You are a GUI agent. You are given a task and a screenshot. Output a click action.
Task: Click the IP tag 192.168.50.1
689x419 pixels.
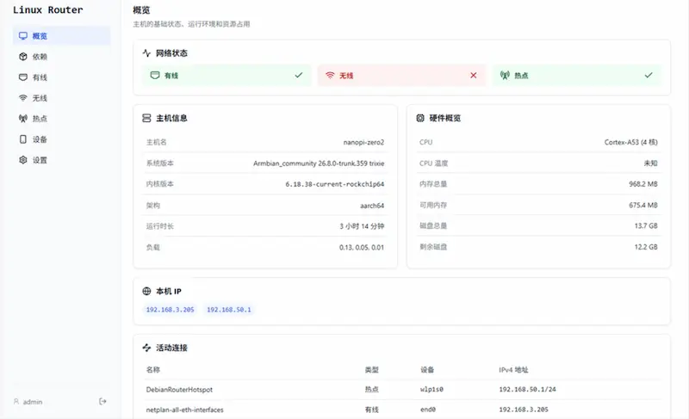[x=229, y=310]
